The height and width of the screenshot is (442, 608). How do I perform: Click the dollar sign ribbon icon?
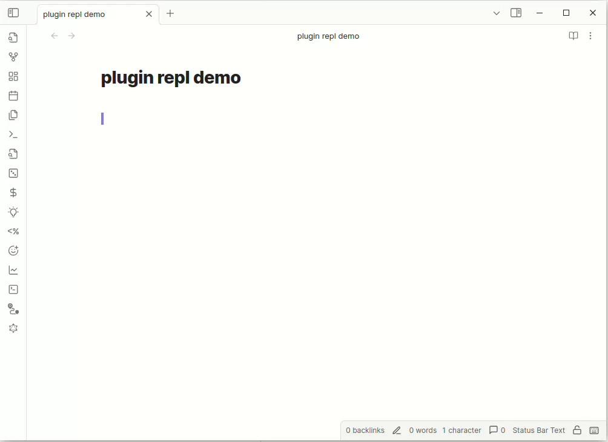tap(13, 193)
